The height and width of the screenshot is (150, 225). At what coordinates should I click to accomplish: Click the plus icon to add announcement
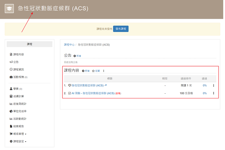[75, 56]
